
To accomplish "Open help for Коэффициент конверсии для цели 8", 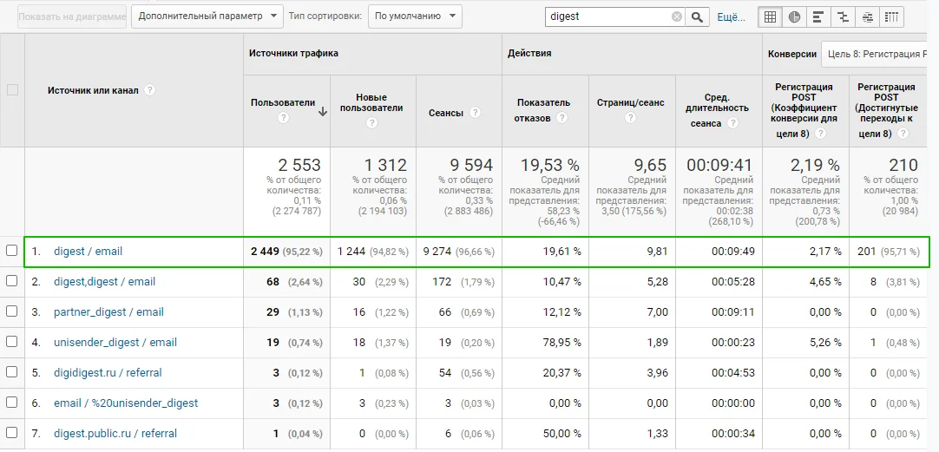I will (x=820, y=134).
